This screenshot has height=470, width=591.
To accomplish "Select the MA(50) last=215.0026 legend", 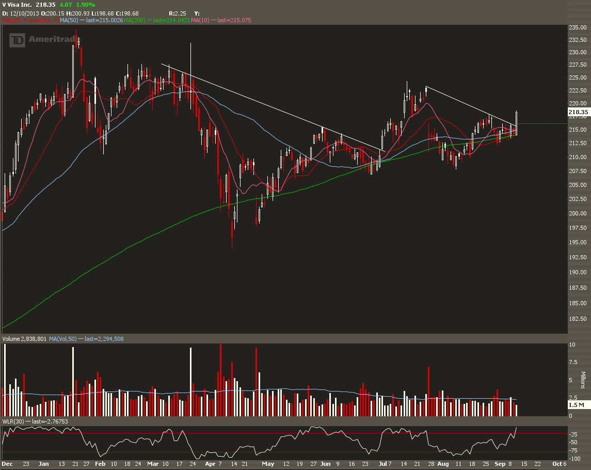I will [91, 20].
